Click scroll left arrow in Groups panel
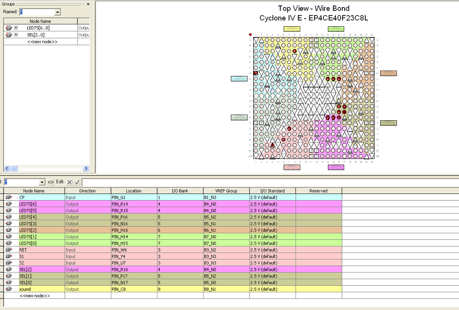Screen dimensions: 459x310 pos(7,168)
